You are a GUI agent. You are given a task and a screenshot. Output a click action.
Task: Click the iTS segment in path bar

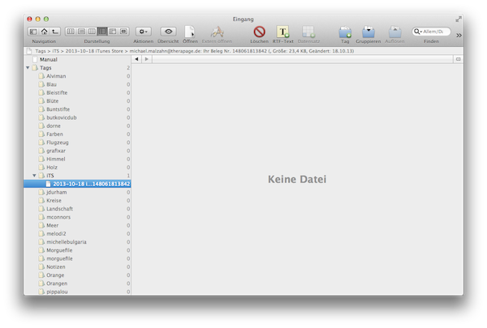pyautogui.click(x=55, y=51)
